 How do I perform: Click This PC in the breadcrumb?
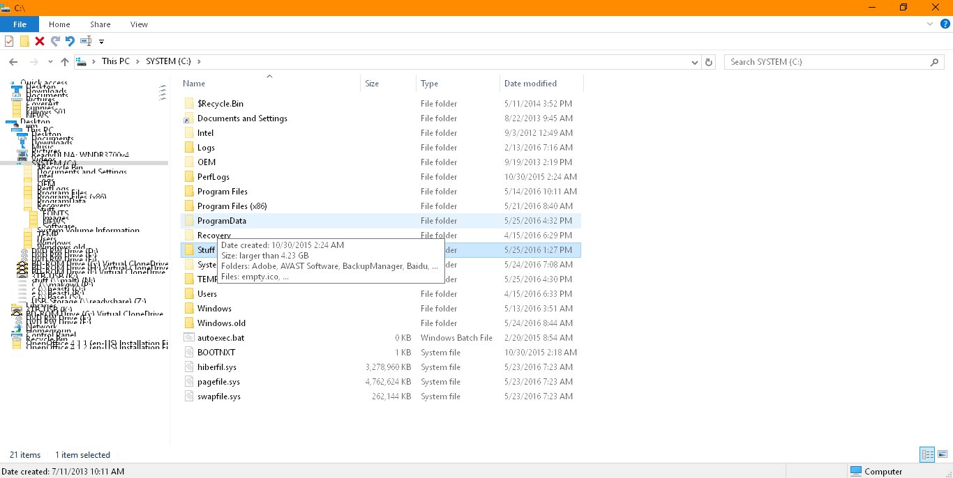[115, 61]
